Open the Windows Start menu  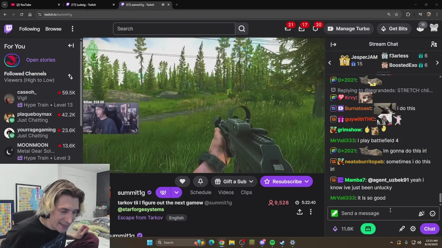[150, 242]
